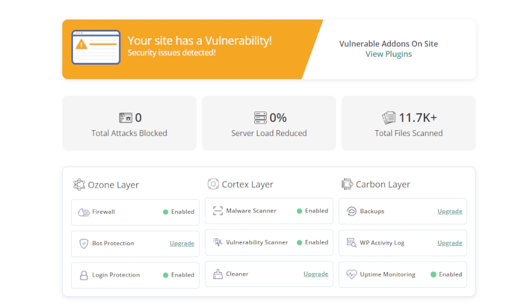Click Upgrade for WP Activity Log

(449, 243)
